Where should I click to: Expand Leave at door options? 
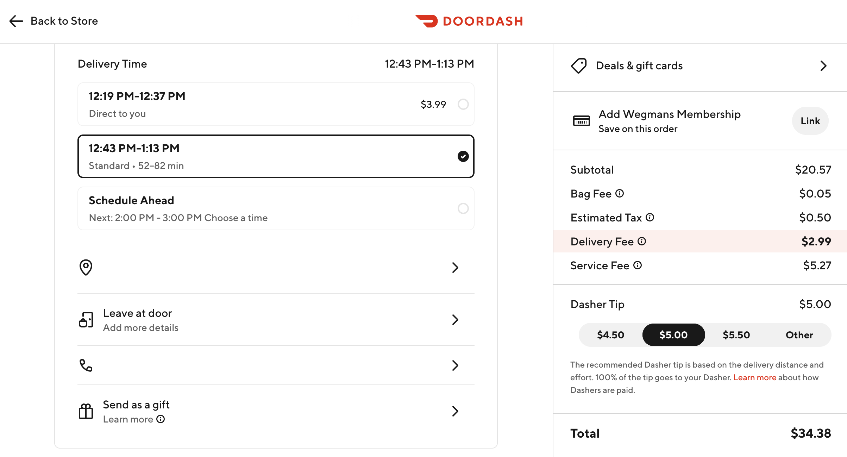coord(455,320)
